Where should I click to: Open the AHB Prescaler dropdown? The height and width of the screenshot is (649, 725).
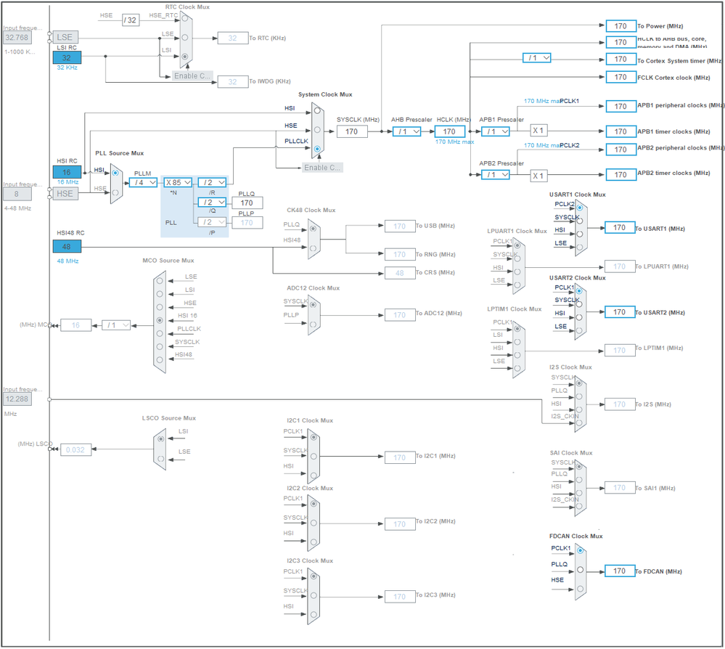pos(407,132)
